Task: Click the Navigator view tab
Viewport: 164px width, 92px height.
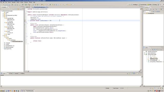Action: (4, 7)
